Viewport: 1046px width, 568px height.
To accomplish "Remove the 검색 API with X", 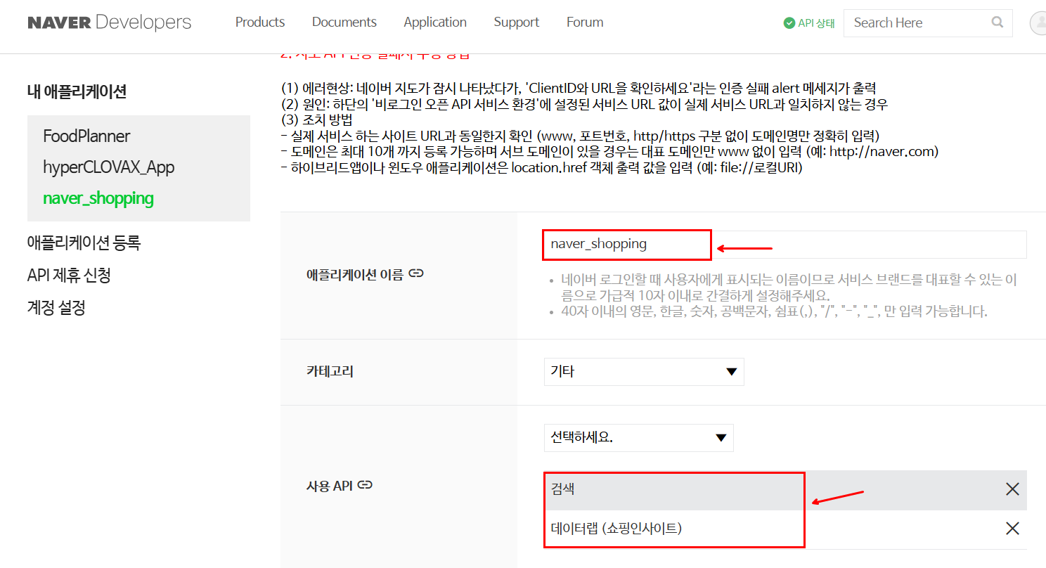I will pos(1012,489).
